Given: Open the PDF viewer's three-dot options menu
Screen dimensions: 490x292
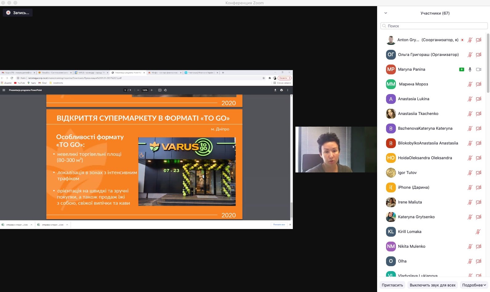Looking at the screenshot, I should pyautogui.click(x=288, y=90).
